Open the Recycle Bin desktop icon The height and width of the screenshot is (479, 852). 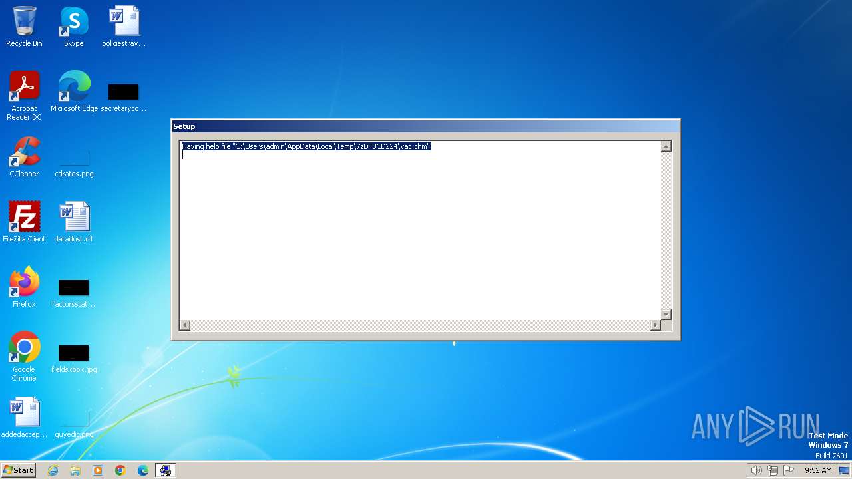point(24,27)
